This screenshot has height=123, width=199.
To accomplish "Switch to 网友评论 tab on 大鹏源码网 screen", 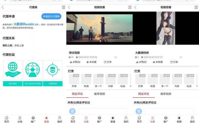I will pos(144,94).
